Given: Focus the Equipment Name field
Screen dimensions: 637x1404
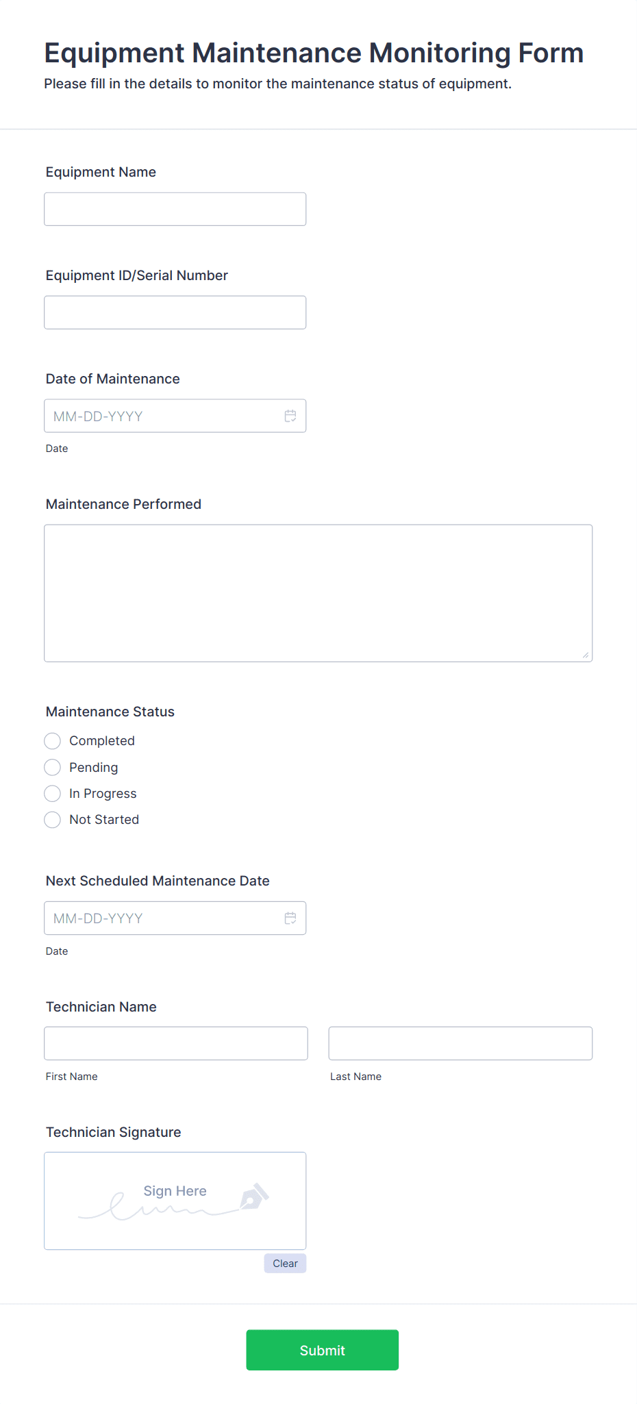Looking at the screenshot, I should 175,209.
